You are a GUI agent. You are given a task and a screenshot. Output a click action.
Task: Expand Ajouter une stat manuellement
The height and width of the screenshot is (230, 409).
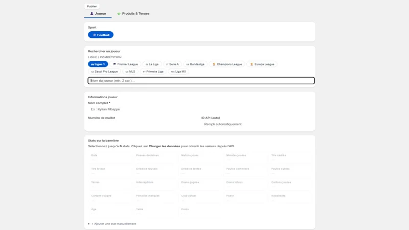coord(112,224)
